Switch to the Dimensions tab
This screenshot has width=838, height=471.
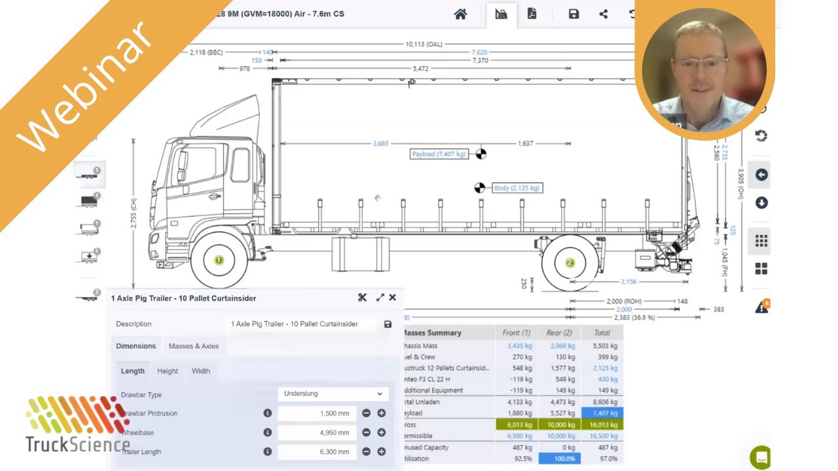pos(136,346)
